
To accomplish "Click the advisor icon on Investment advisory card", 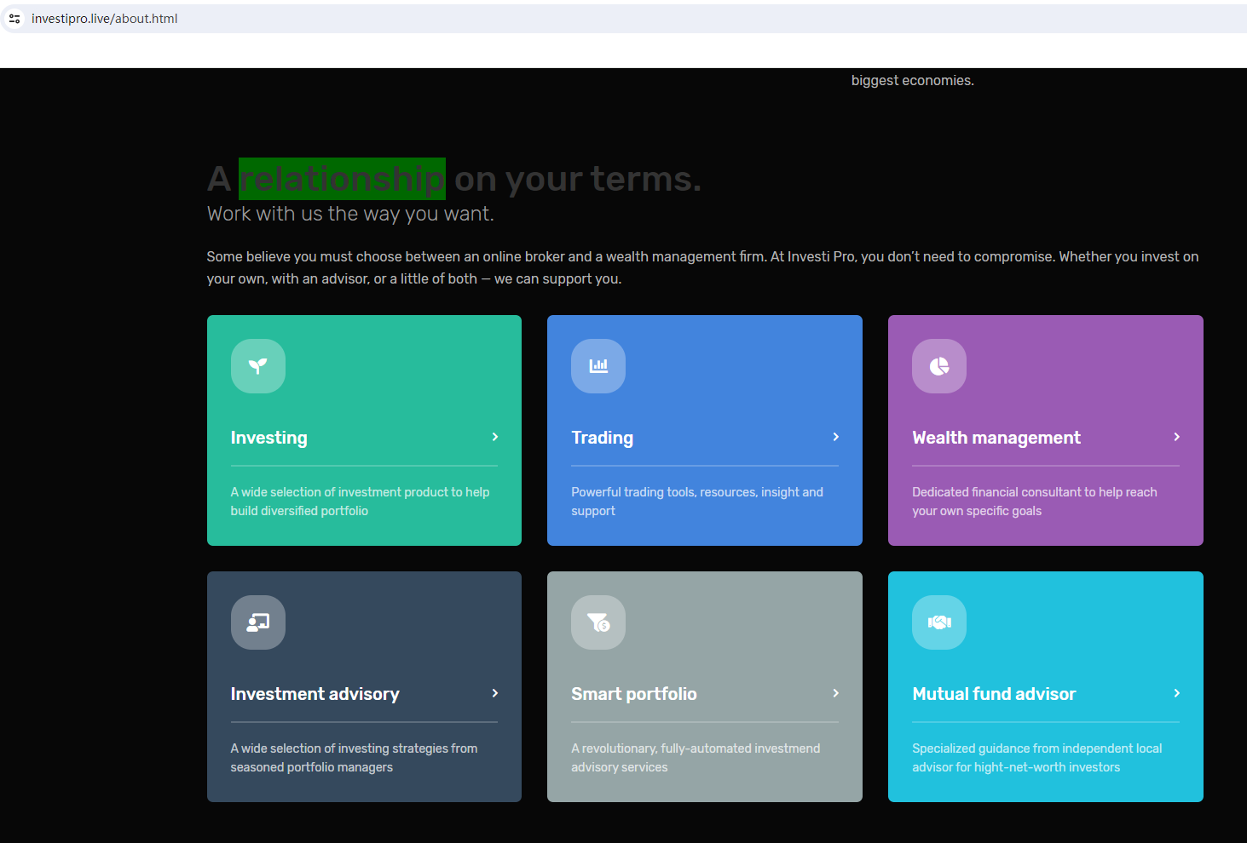I will click(x=258, y=622).
